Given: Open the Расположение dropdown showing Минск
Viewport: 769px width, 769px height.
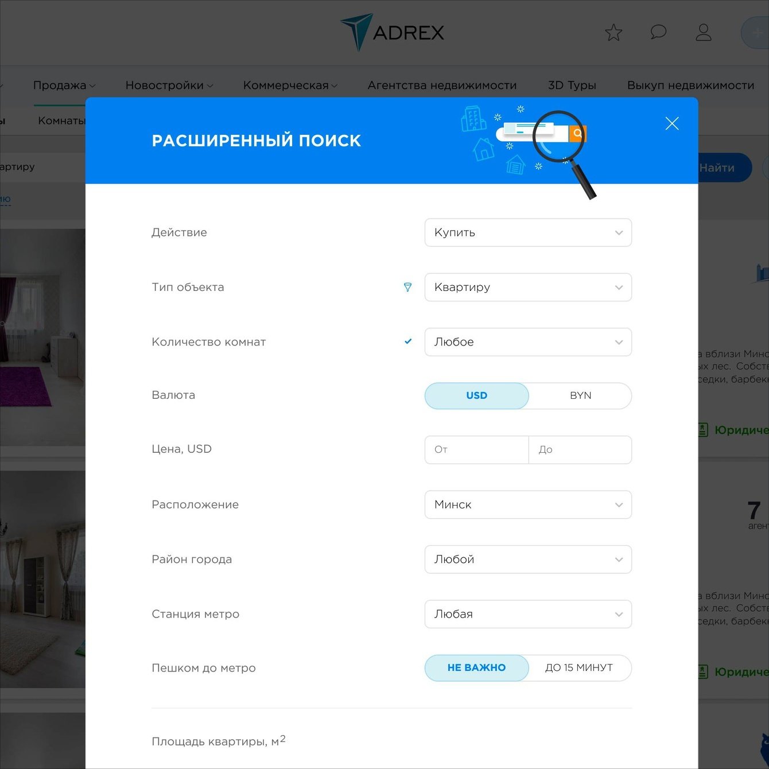Looking at the screenshot, I should [528, 504].
